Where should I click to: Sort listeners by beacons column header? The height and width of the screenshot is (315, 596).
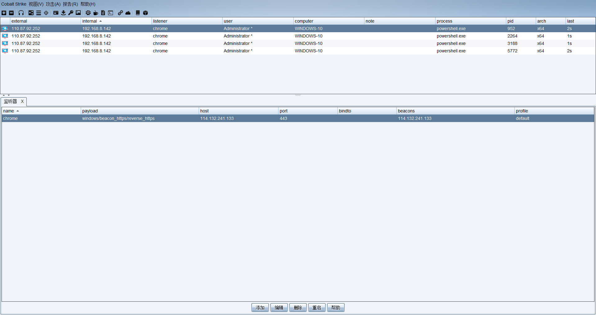pos(455,111)
